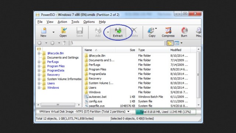Select pagefile.sys in the file list
Viewport: 236px width, 133px height.
coord(97,106)
